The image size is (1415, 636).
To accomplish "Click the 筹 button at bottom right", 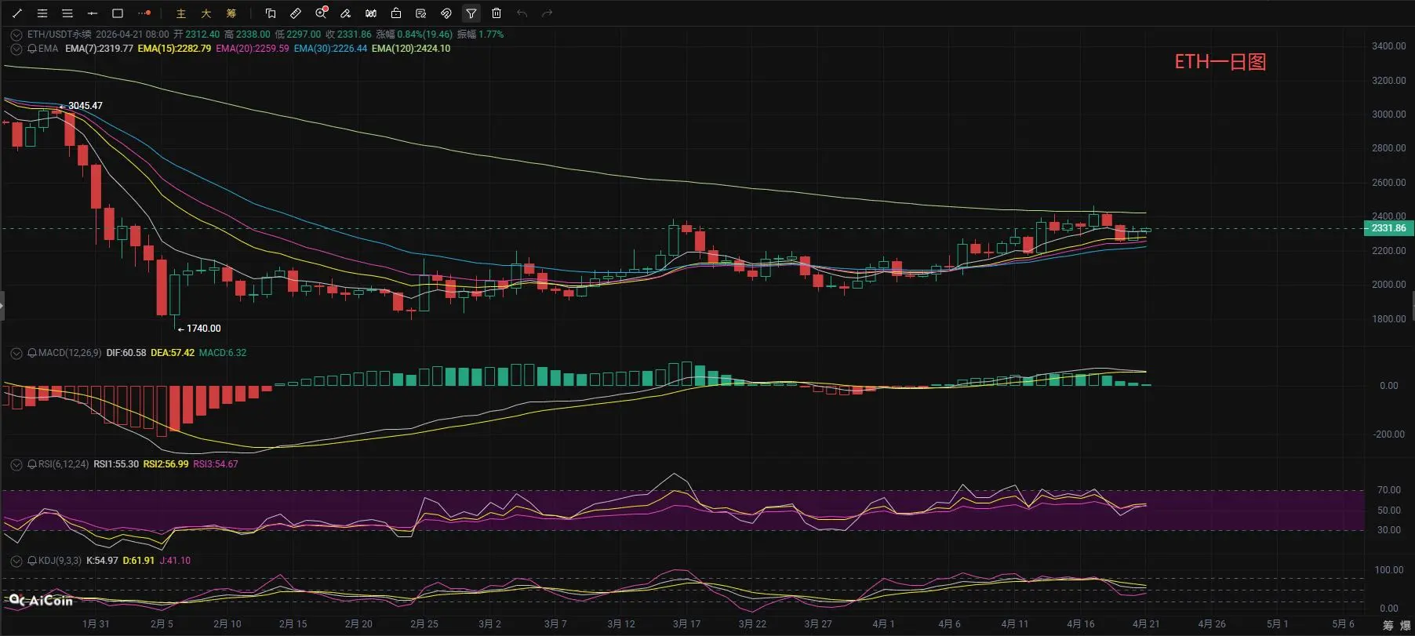I will pyautogui.click(x=1388, y=625).
